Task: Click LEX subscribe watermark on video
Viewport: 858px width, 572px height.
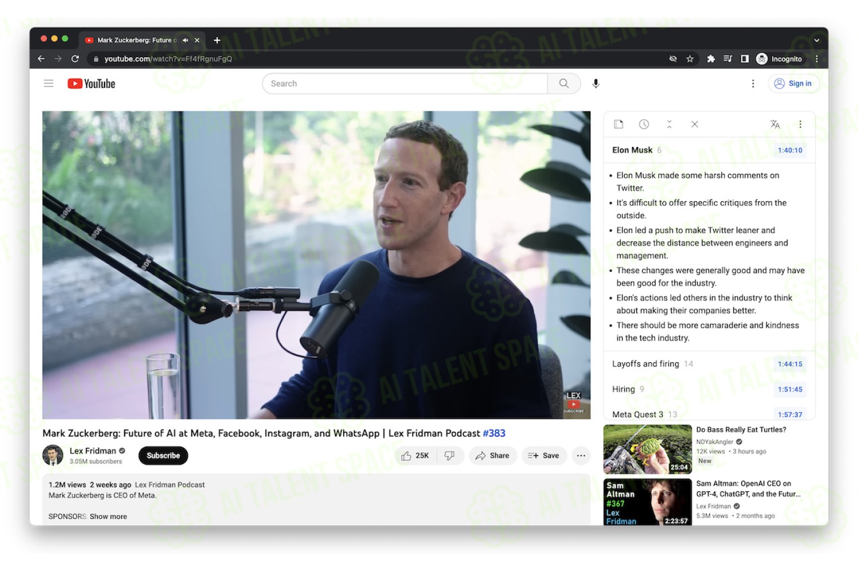Action: pos(574,403)
